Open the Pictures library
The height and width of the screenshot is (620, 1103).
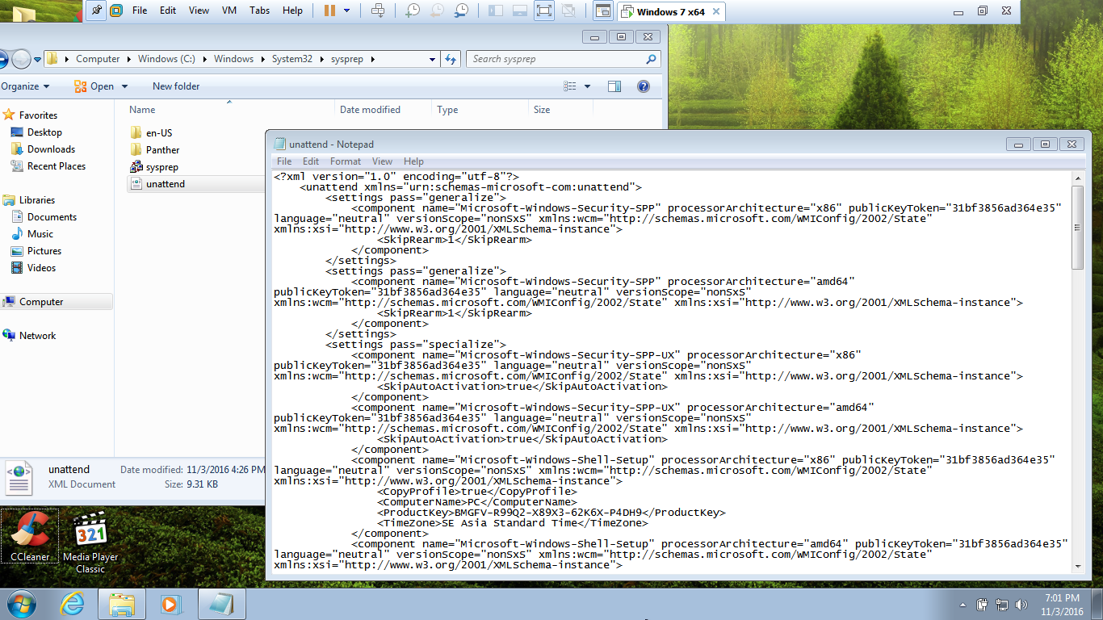pos(44,251)
